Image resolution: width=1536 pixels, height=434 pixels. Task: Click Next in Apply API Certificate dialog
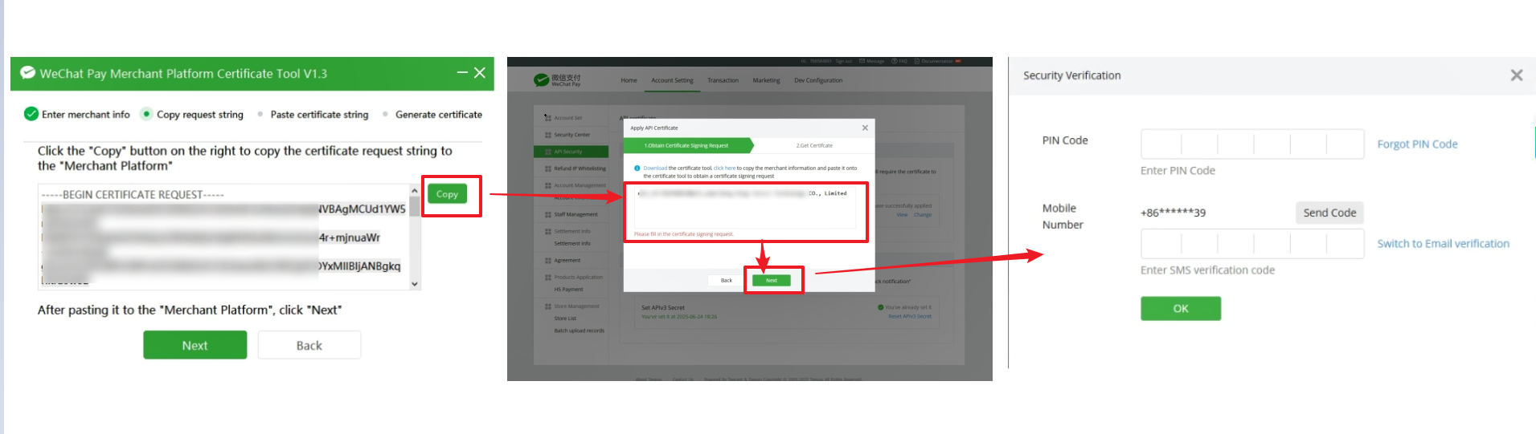tap(772, 280)
